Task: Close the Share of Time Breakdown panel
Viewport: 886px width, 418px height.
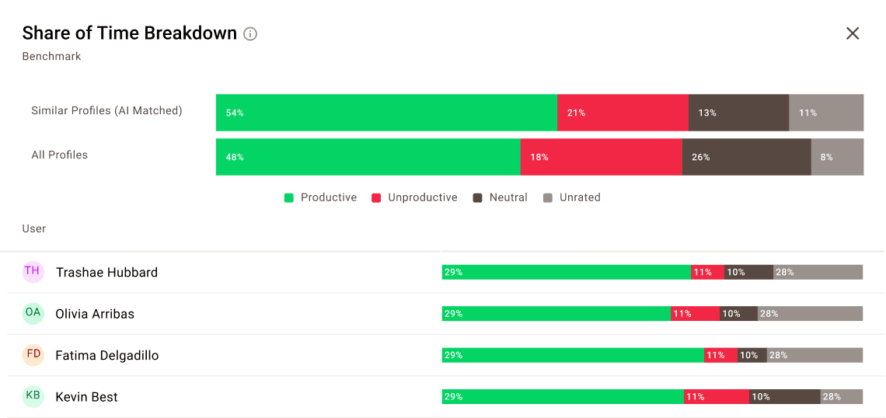Action: pos(853,33)
